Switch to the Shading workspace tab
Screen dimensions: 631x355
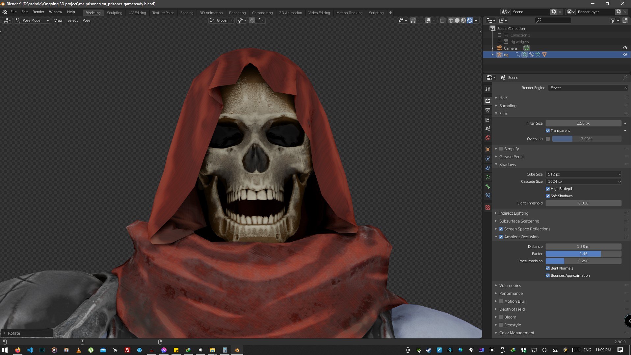pyautogui.click(x=187, y=12)
